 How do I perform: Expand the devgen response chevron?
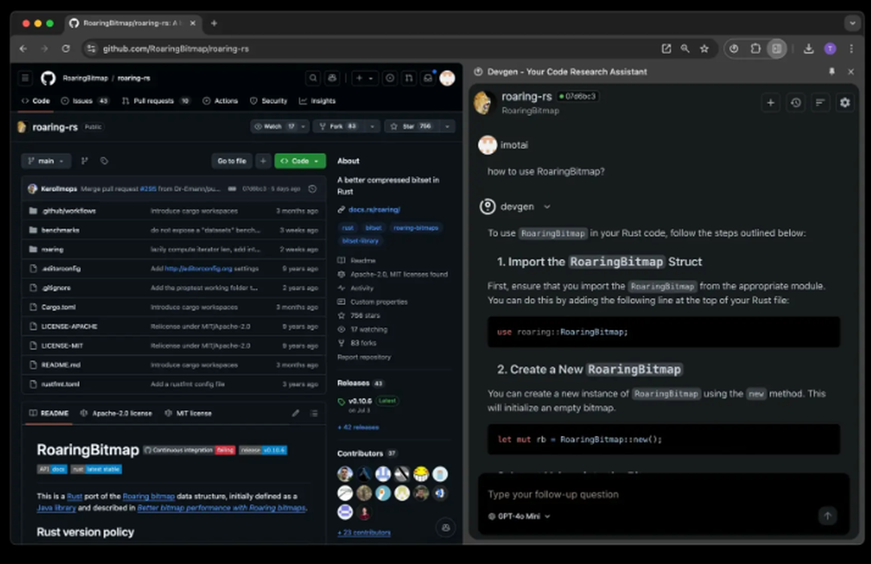point(547,206)
